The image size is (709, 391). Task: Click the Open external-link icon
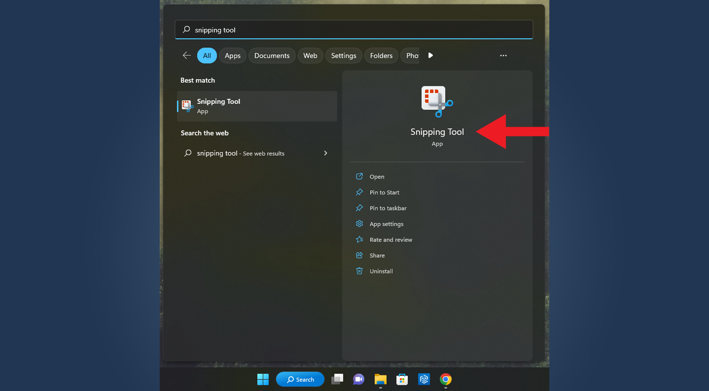click(359, 176)
